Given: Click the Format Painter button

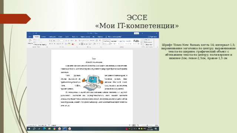Looking at the screenshot, I should (40, 45).
